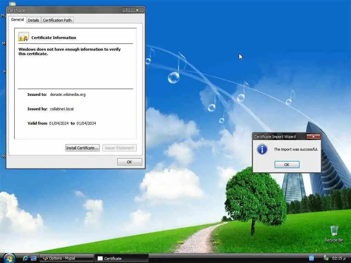Click the Show Desktop quick launch icon

[34, 258]
